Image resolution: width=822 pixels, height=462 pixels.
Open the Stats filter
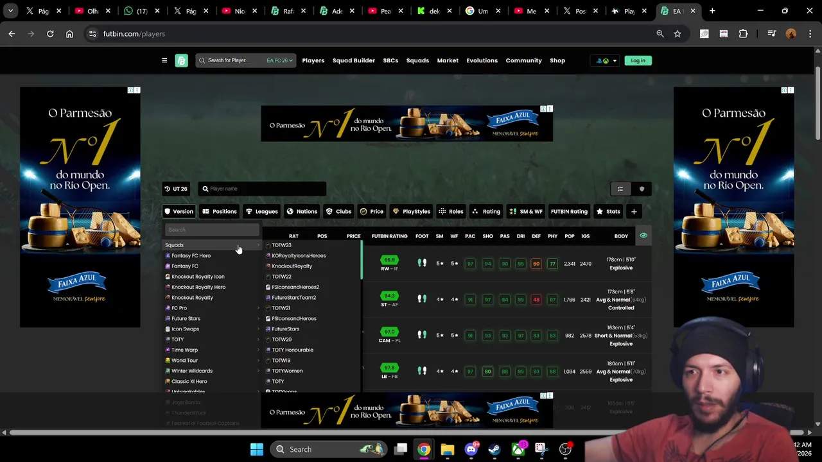[x=608, y=211]
